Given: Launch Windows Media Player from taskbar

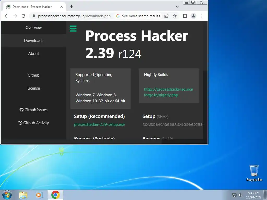Looking at the screenshot, I should click(x=39, y=195).
